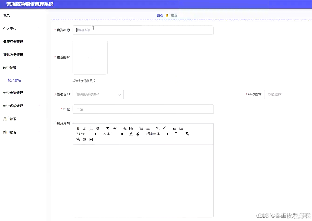Decrease indent with the outdent icon
The image size is (312, 221).
[x=175, y=128]
